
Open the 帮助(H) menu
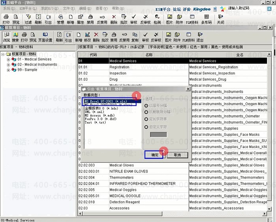tap(118, 8)
